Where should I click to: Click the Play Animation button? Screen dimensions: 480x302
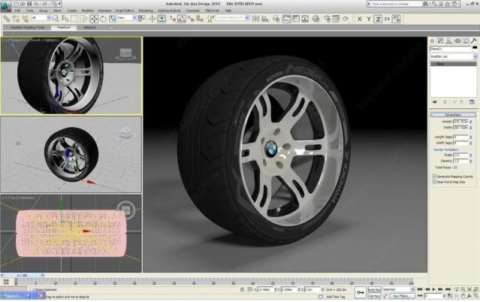pyautogui.click(x=433, y=289)
